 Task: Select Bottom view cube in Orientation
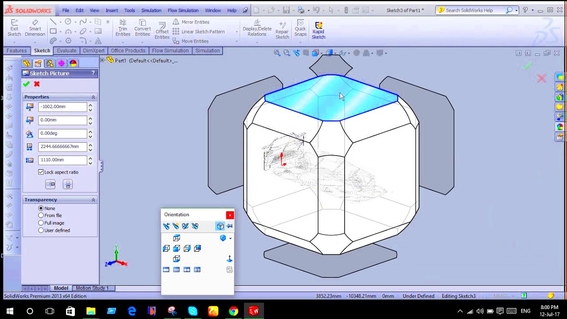[x=176, y=259]
